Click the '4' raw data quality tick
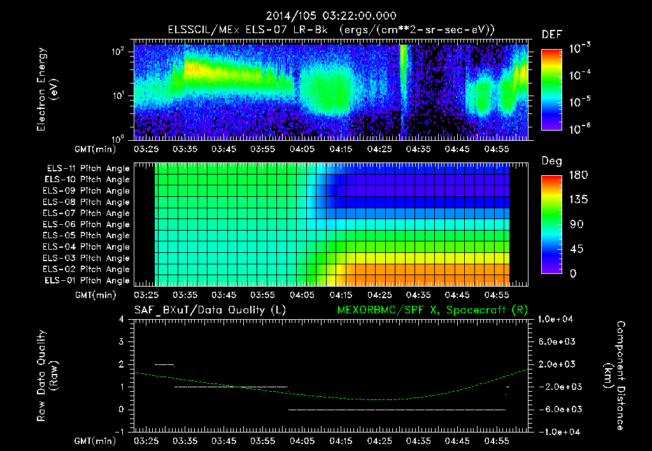The height and width of the screenshot is (451, 652). [122, 320]
